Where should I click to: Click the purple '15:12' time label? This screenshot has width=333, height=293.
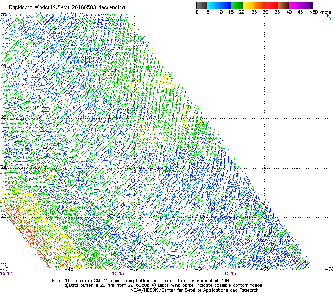[6, 274]
